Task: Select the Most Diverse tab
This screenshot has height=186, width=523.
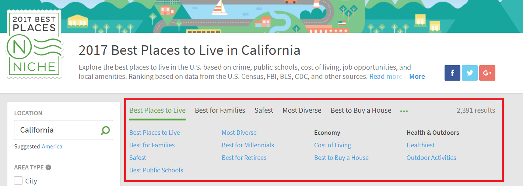Action: 302,110
